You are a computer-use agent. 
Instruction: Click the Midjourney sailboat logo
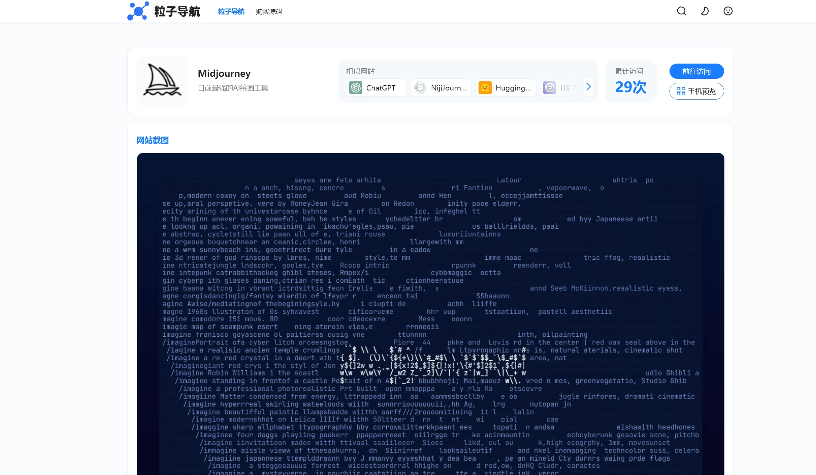(x=162, y=81)
